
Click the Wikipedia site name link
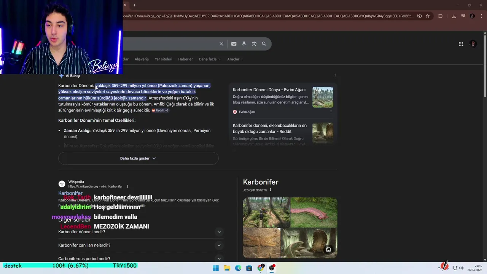[x=76, y=182]
